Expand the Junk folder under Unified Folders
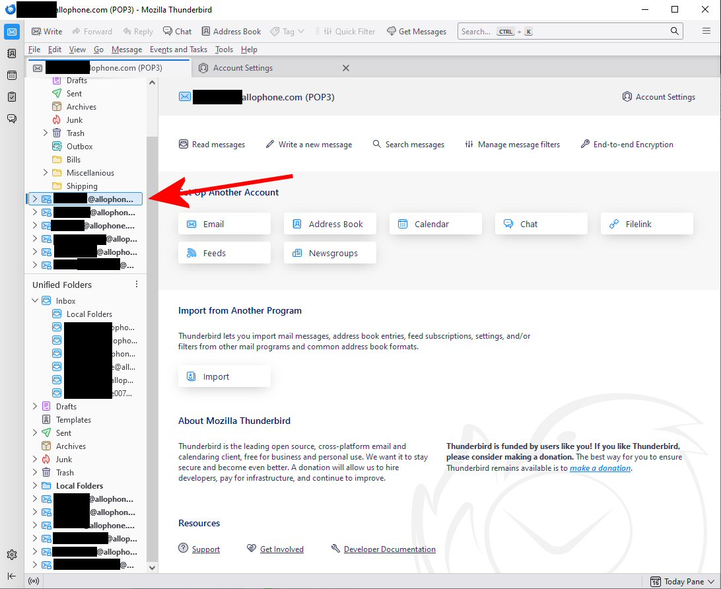Image resolution: width=721 pixels, height=589 pixels. click(34, 460)
